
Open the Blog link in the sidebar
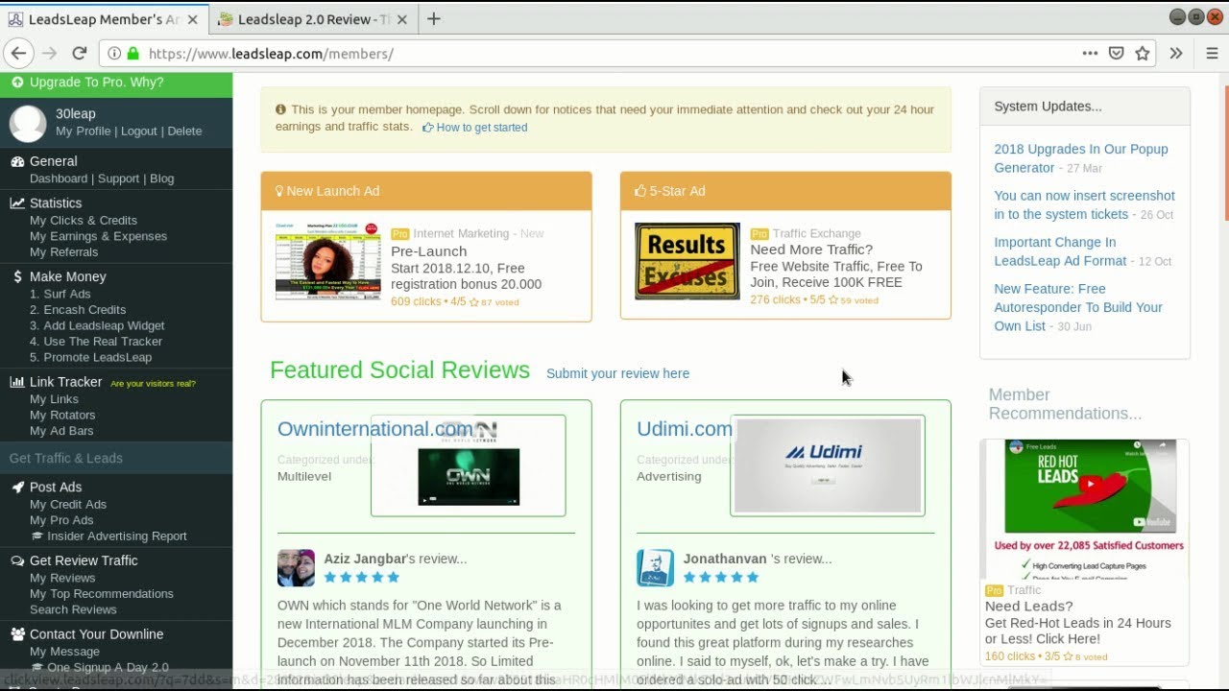(162, 179)
